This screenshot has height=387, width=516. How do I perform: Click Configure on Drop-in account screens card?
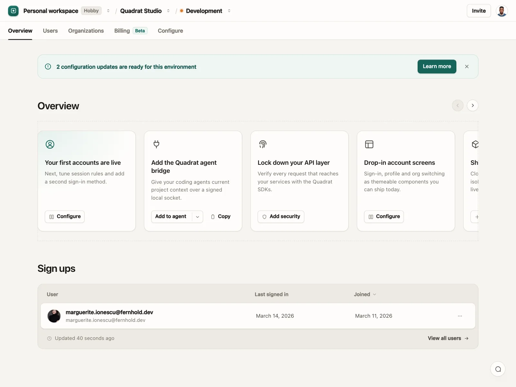pos(384,217)
